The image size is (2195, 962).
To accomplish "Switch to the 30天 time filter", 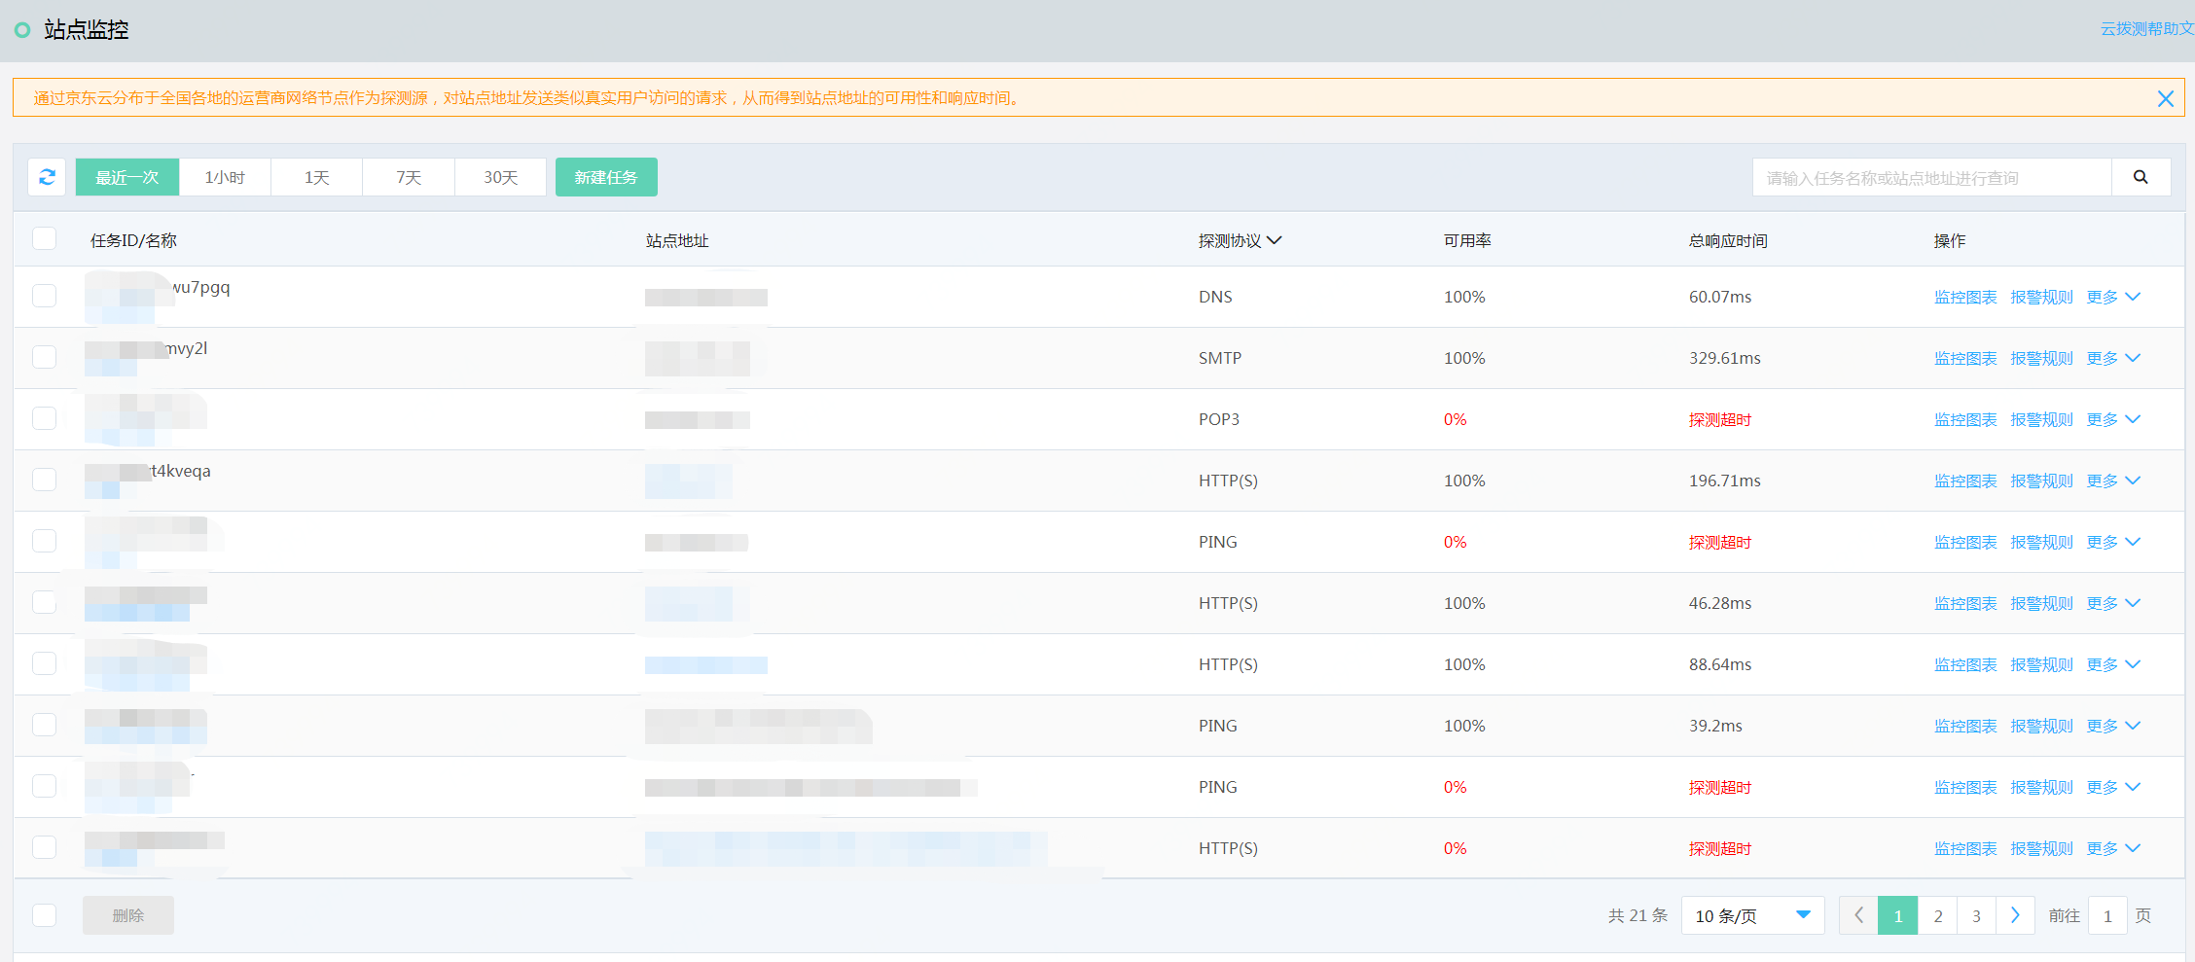I will pyautogui.click(x=499, y=177).
